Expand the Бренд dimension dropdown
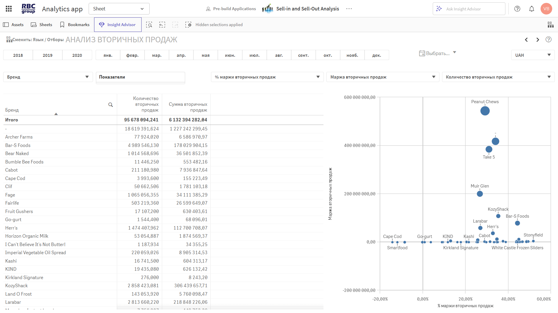 [48, 77]
